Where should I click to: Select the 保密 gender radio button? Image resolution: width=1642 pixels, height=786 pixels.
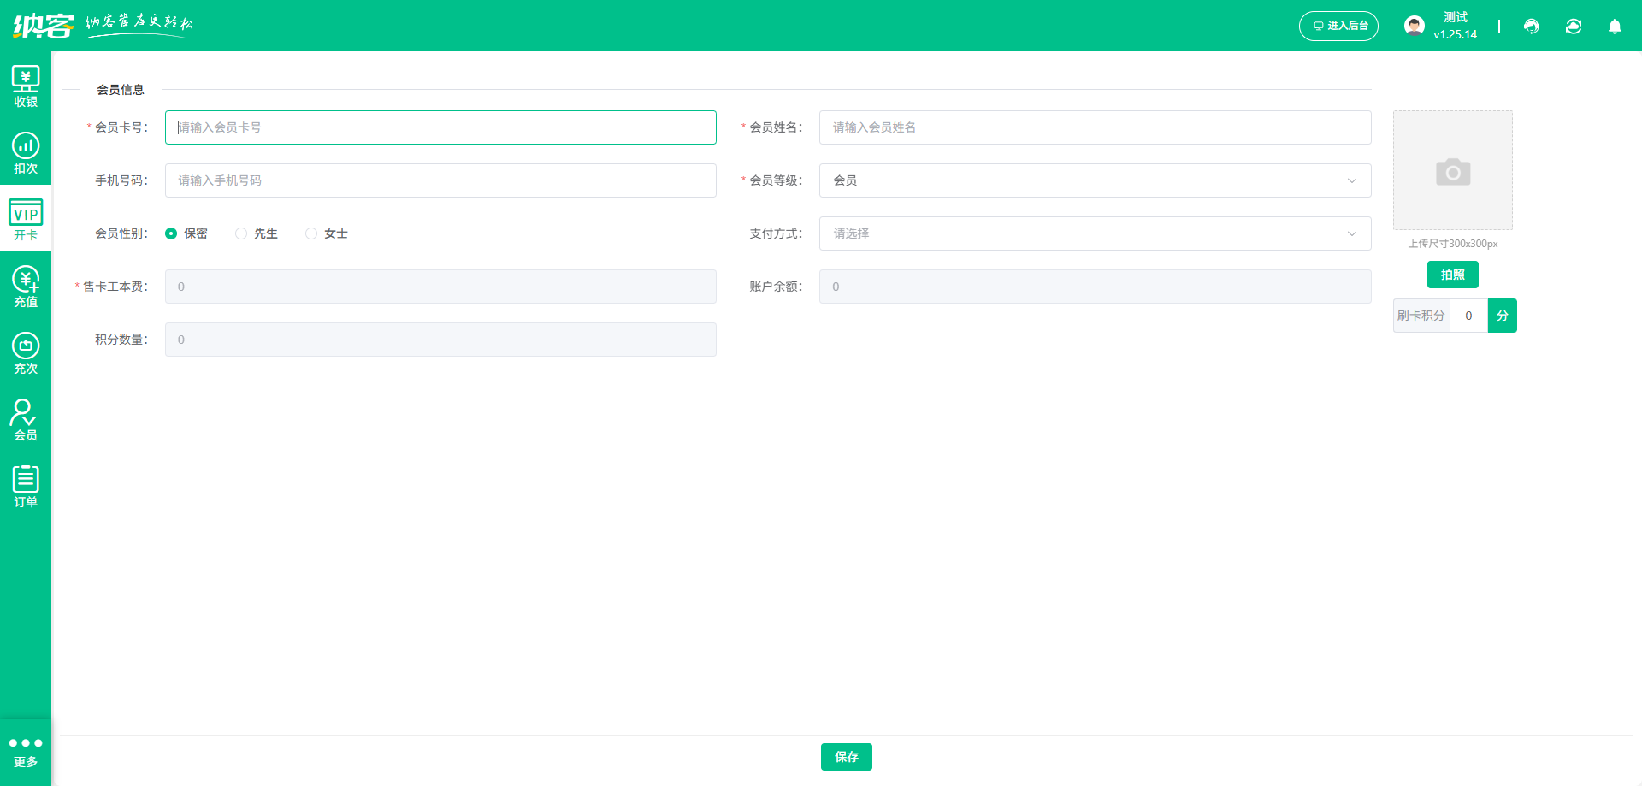point(171,233)
